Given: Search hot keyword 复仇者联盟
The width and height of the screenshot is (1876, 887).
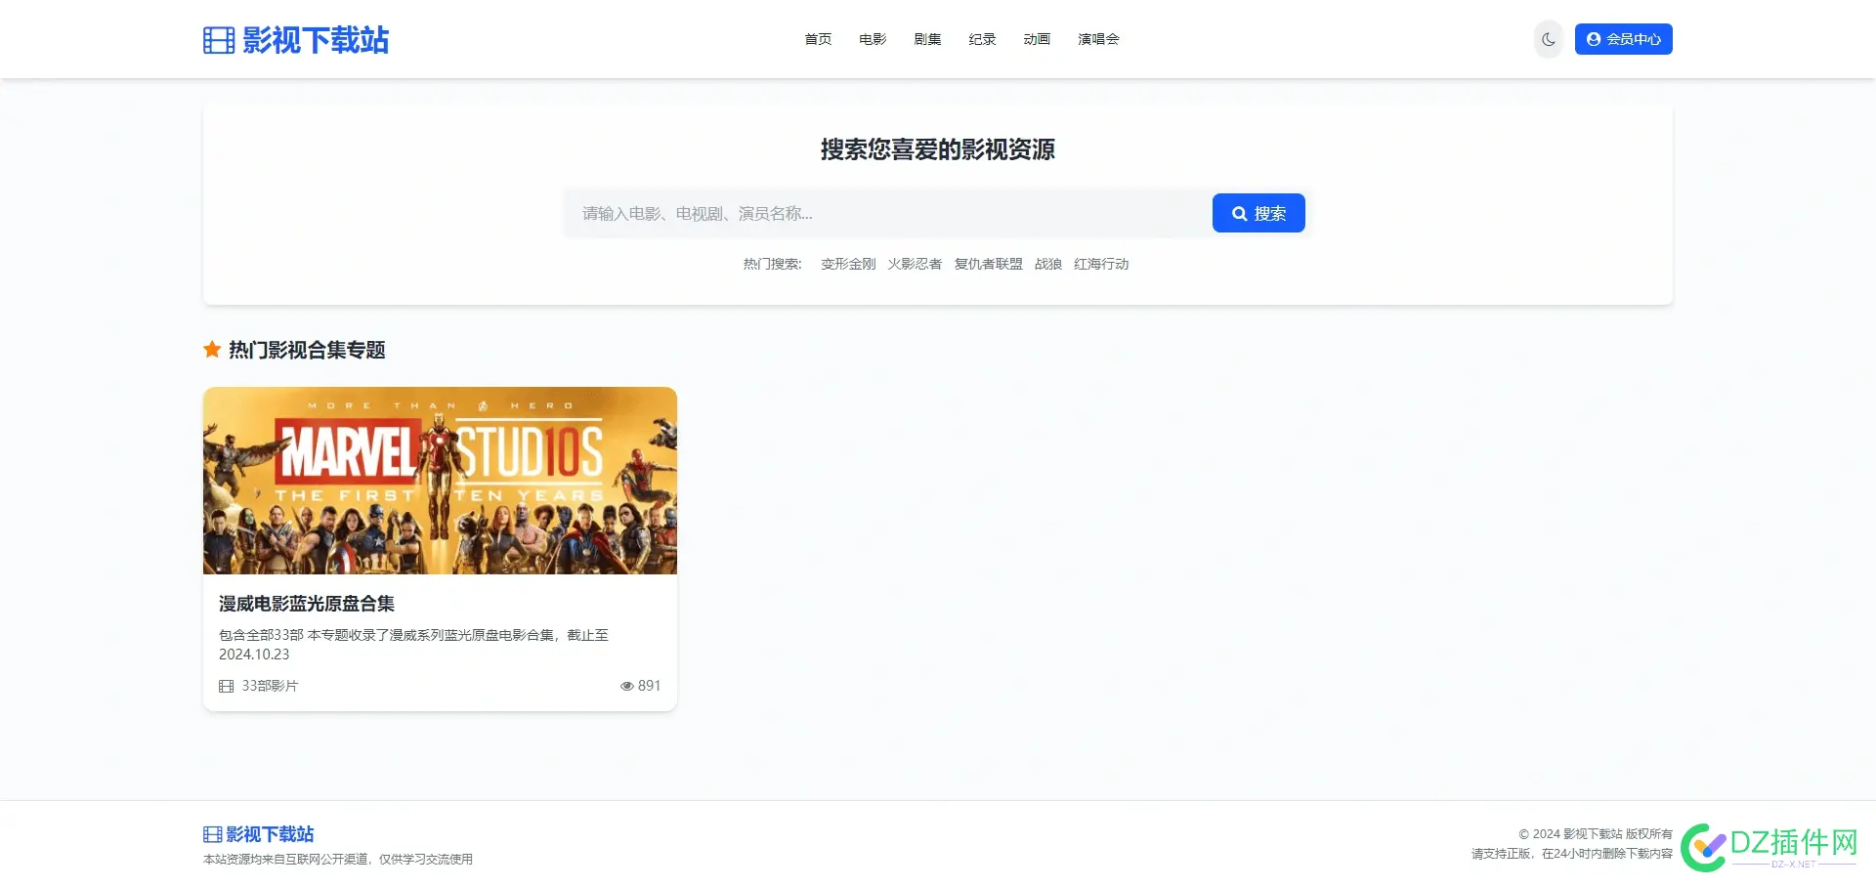Looking at the screenshot, I should click(988, 264).
